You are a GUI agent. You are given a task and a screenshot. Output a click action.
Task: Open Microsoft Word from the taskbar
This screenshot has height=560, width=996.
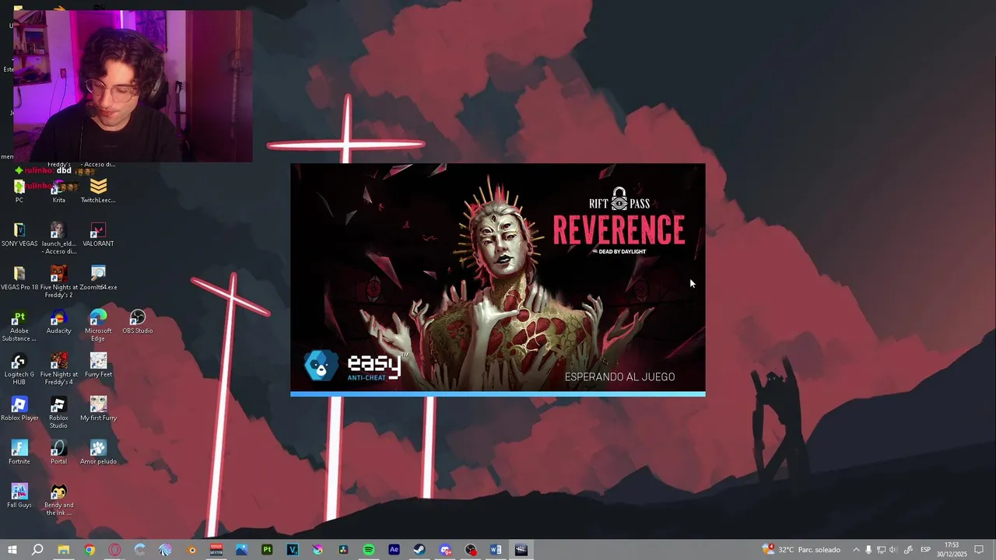[496, 550]
